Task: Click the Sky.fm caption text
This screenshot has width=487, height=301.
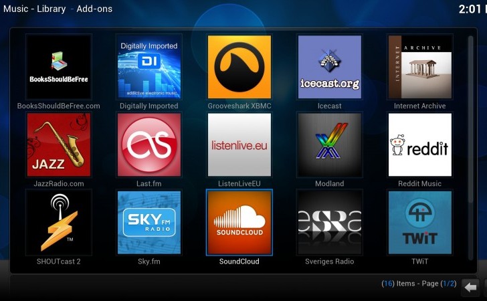Action: 149,262
